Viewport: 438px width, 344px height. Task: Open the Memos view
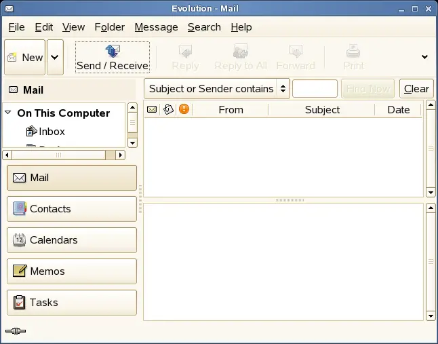(71, 271)
